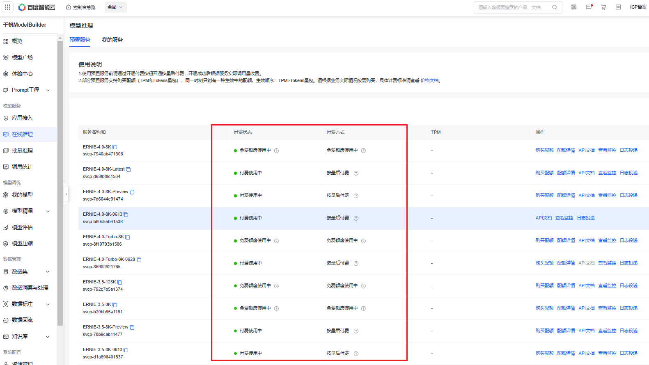Click 购买配额 for ERNIE-3.5-8K-Preview
The width and height of the screenshot is (649, 365).
coord(545,331)
